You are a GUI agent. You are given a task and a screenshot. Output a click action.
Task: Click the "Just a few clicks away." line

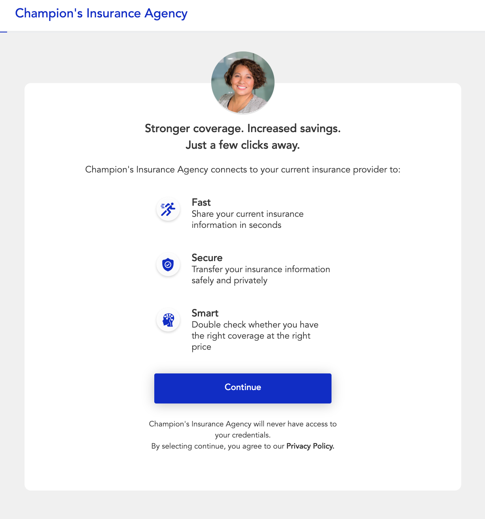242,145
